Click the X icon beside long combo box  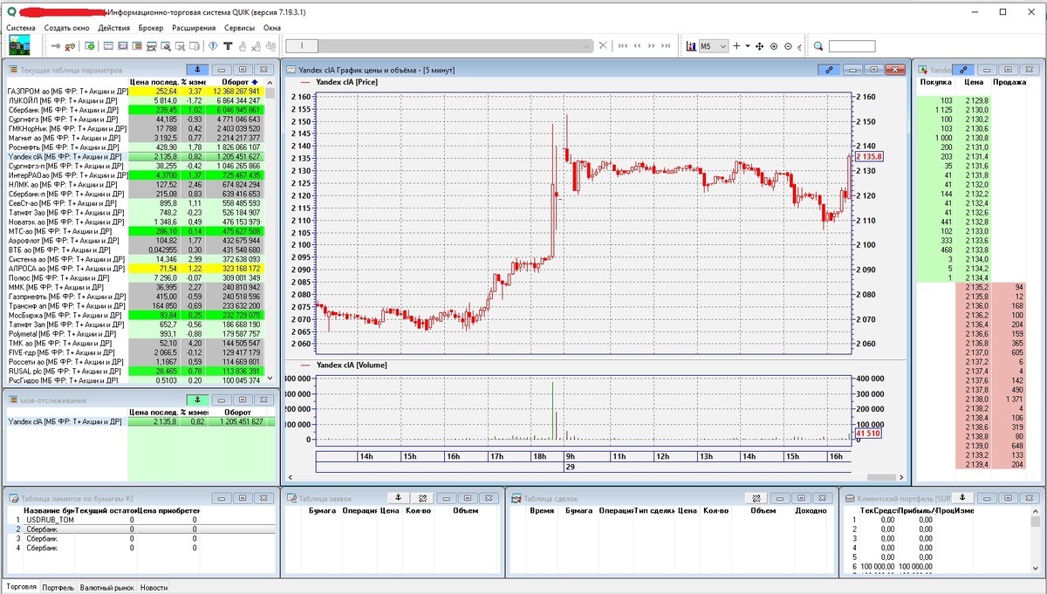click(603, 45)
